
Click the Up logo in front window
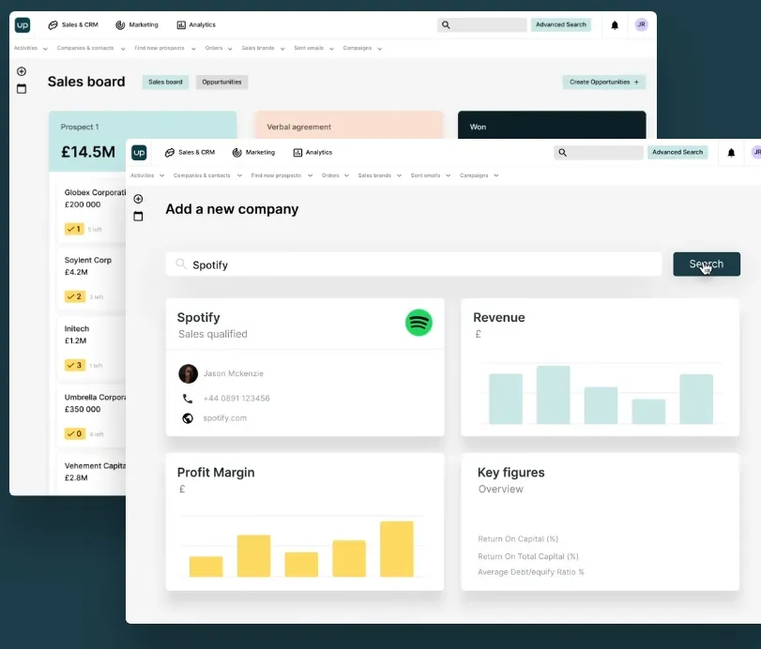click(139, 152)
